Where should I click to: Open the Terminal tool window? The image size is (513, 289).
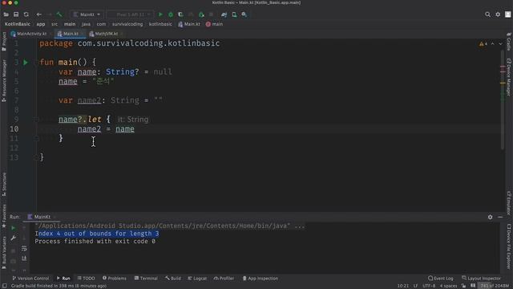tap(146, 279)
